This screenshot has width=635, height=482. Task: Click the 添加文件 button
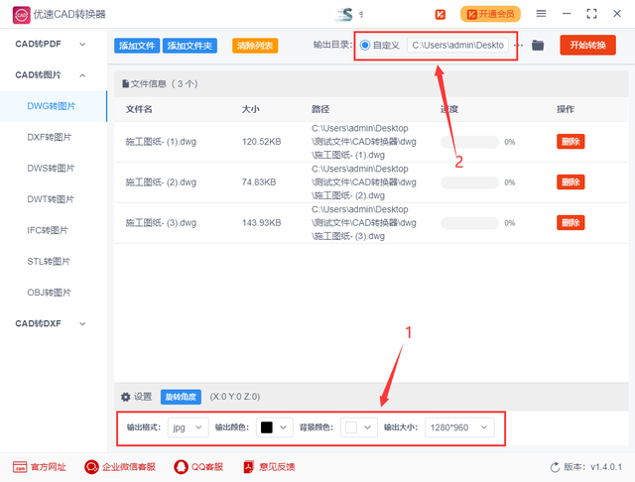137,46
